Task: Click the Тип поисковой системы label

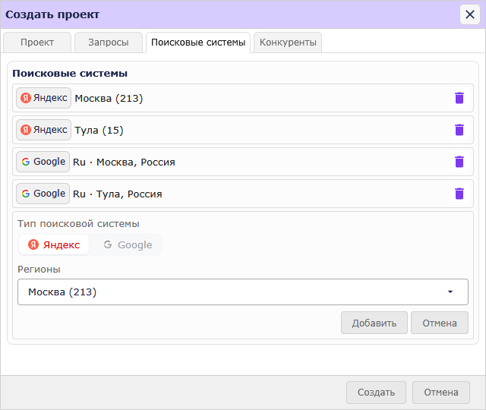Action: pos(78,224)
